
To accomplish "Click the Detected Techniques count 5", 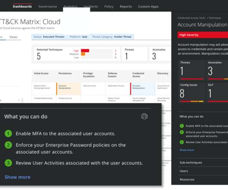I will pyautogui.click(x=39, y=56).
